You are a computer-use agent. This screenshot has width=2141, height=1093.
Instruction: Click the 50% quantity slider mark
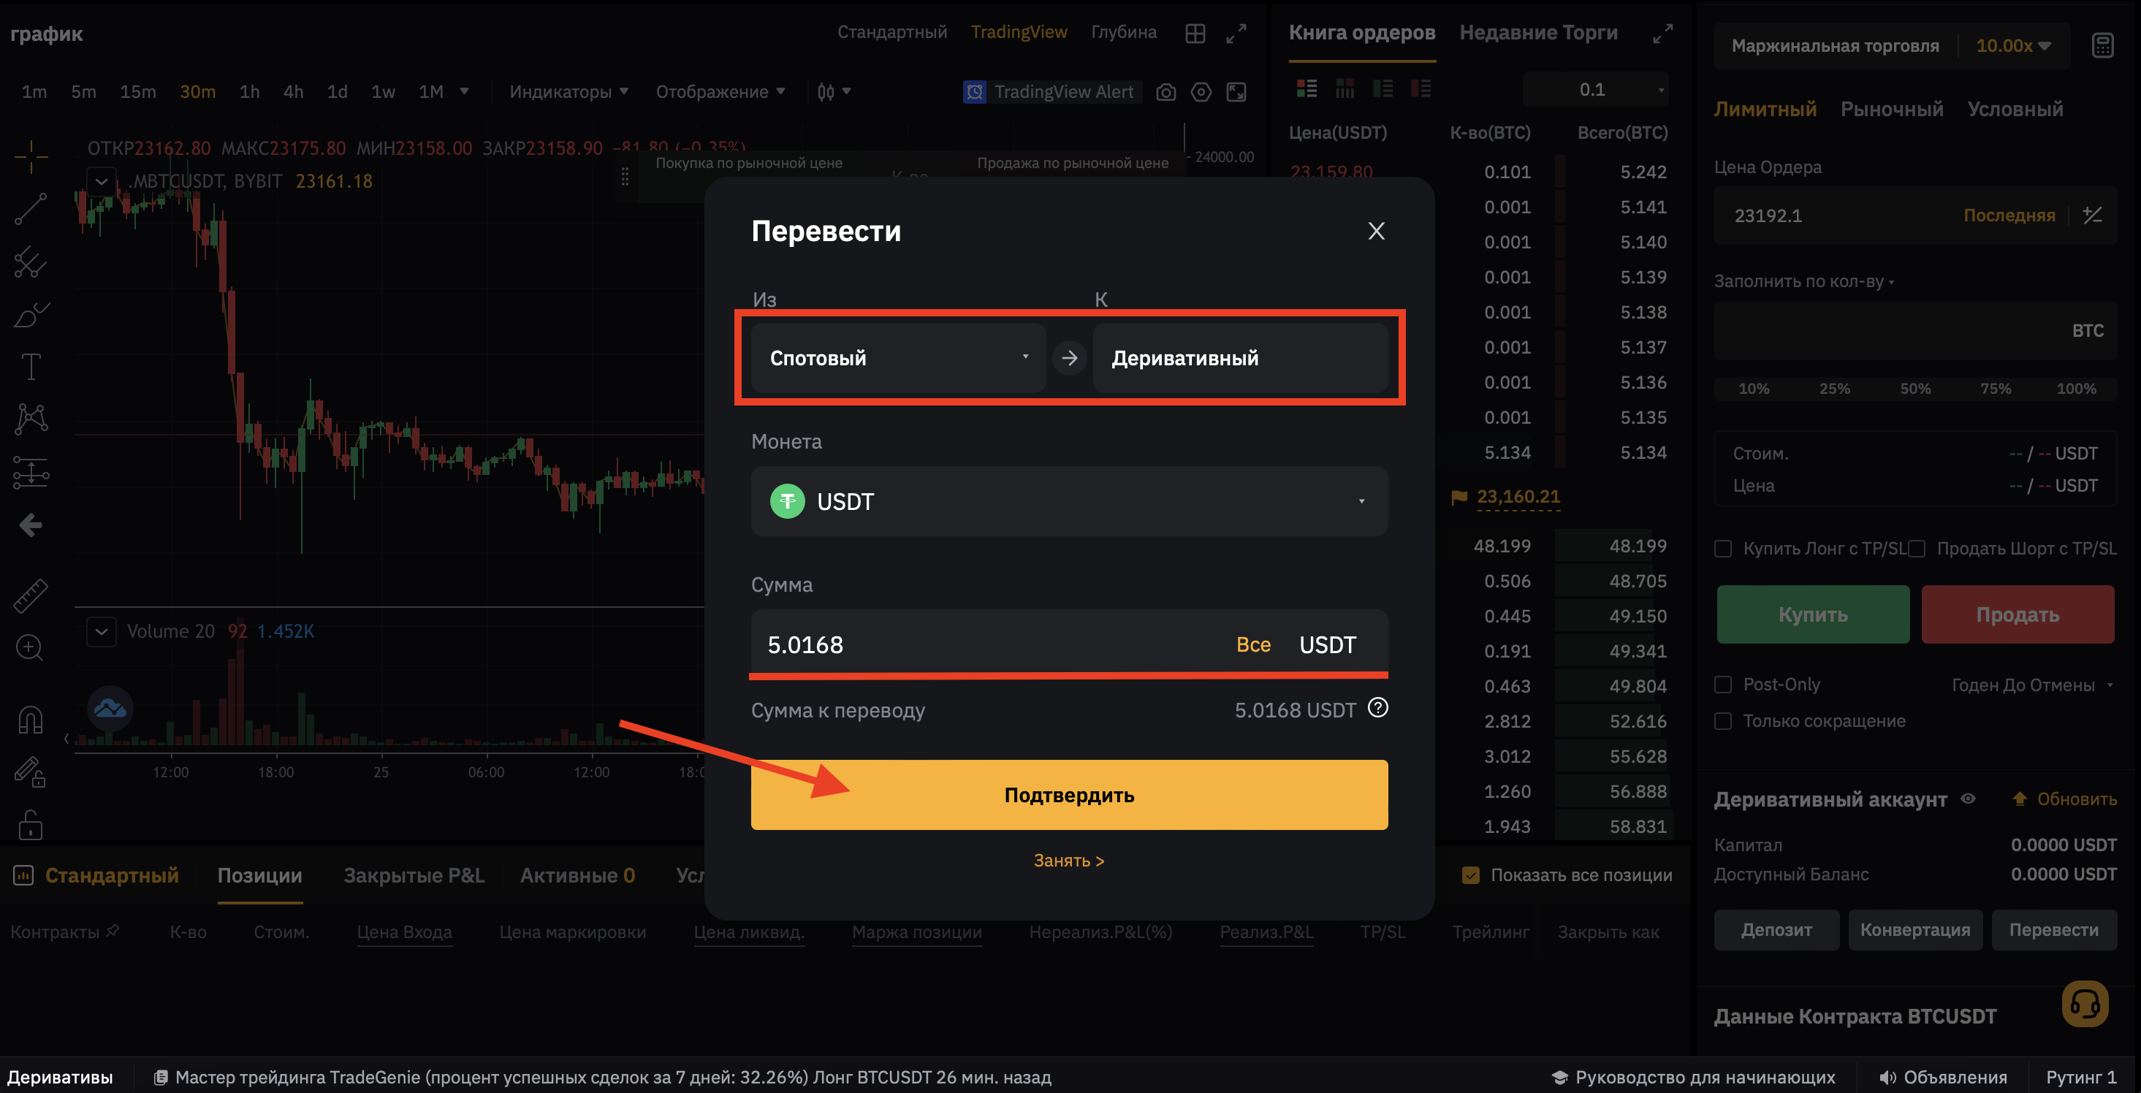tap(1915, 388)
